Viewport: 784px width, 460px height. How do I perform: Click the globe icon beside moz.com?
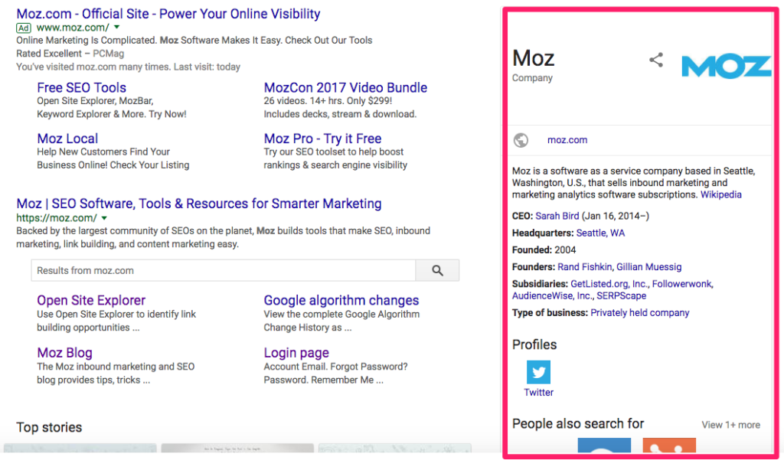521,140
